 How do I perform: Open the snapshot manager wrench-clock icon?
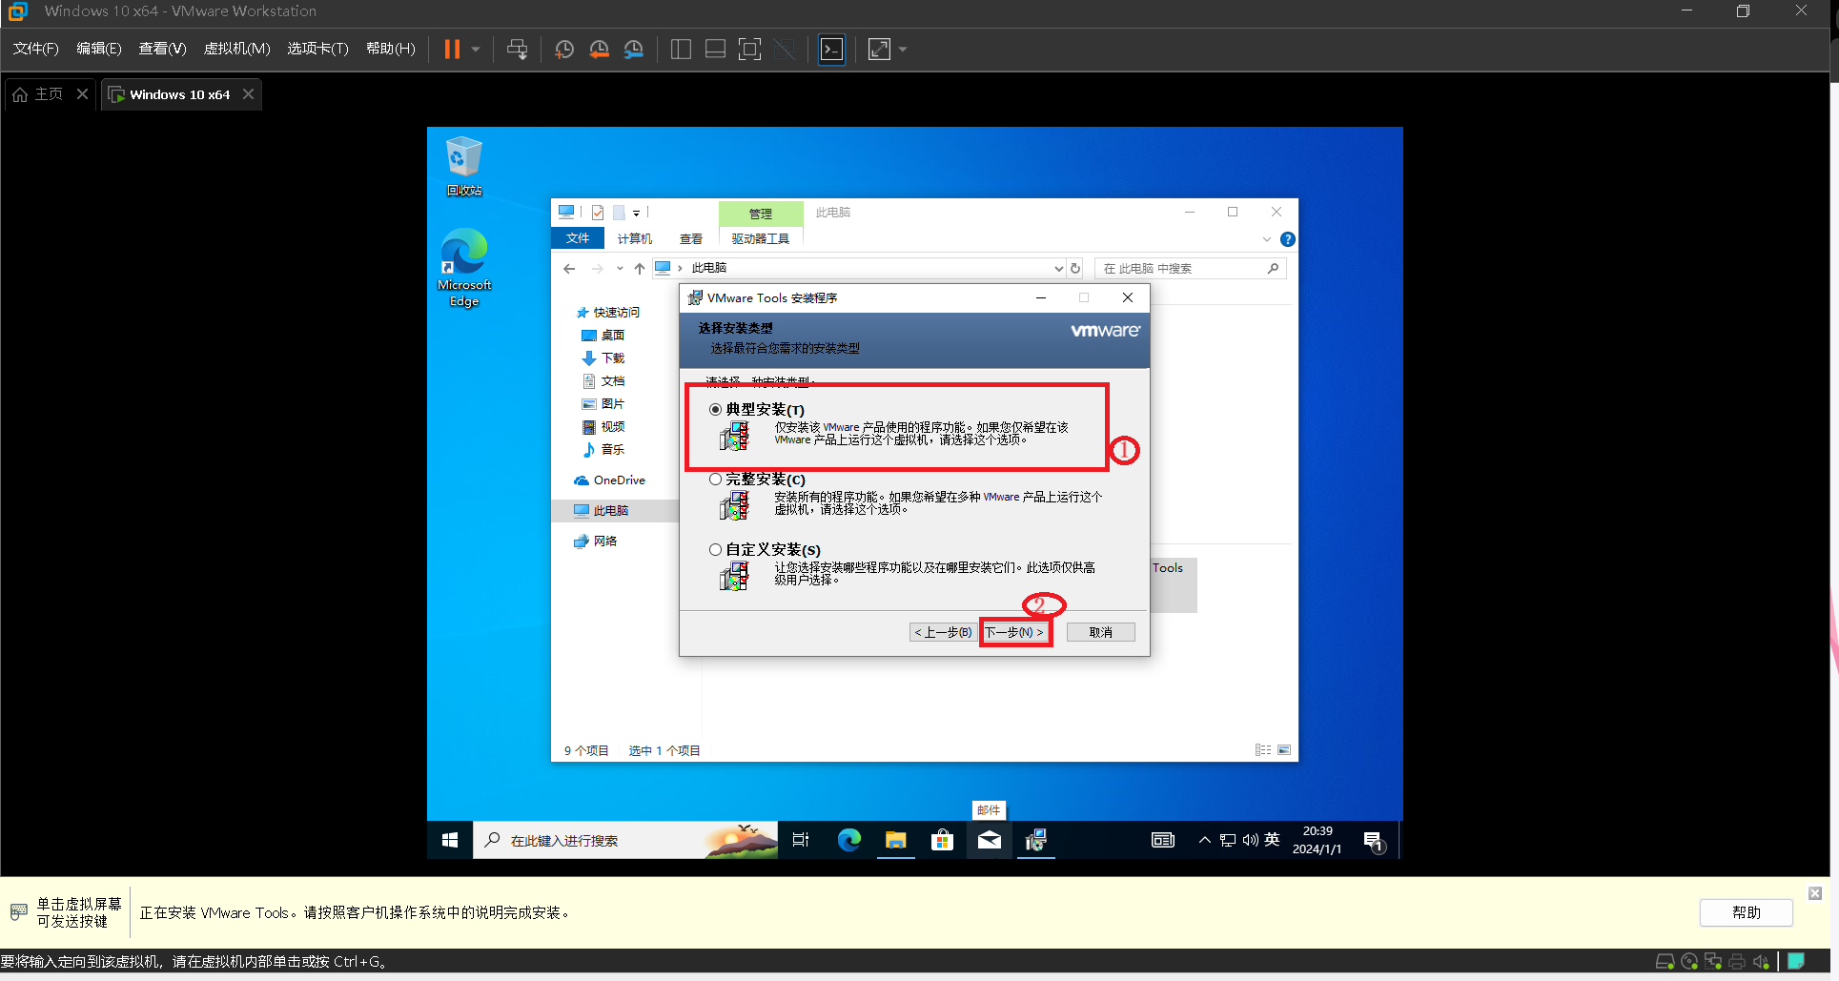634,50
